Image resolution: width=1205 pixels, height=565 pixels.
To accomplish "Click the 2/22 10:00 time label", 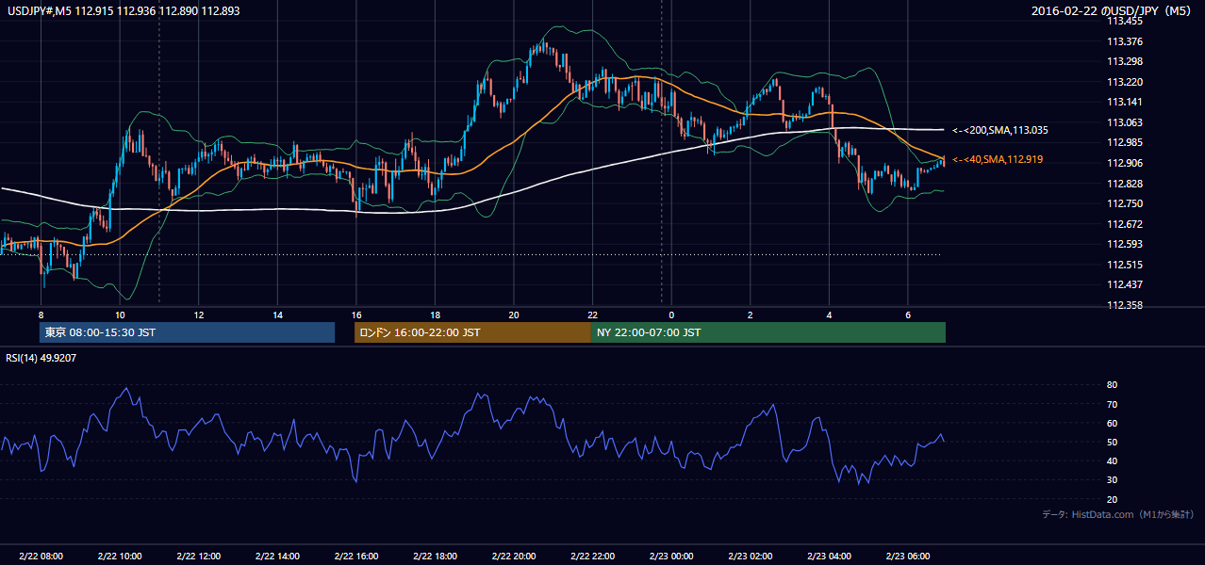I will click(120, 557).
